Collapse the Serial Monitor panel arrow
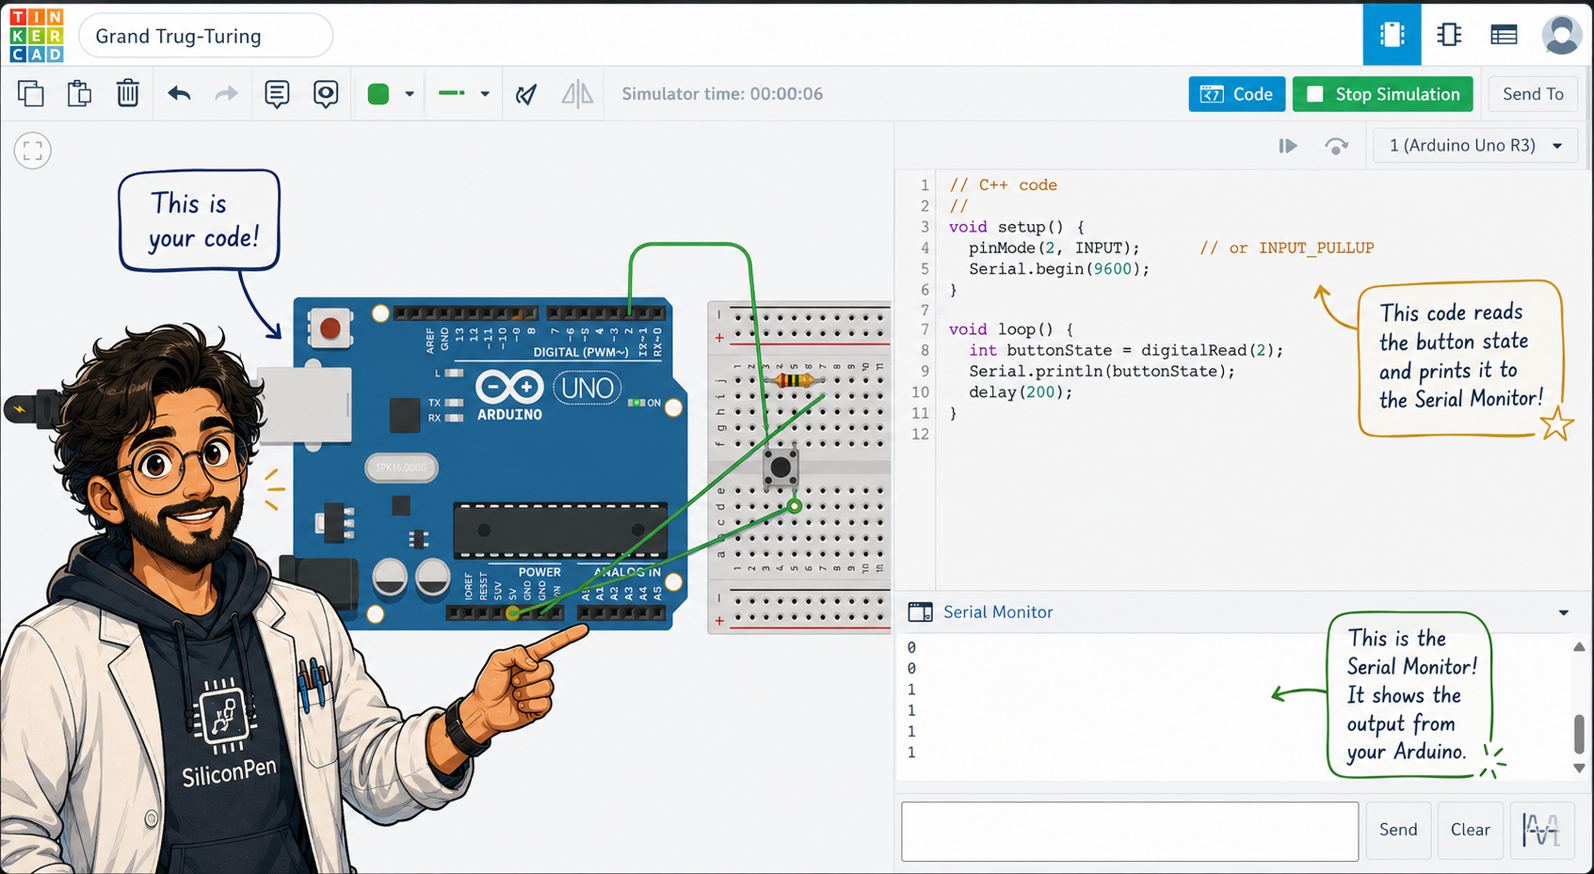 (1564, 612)
